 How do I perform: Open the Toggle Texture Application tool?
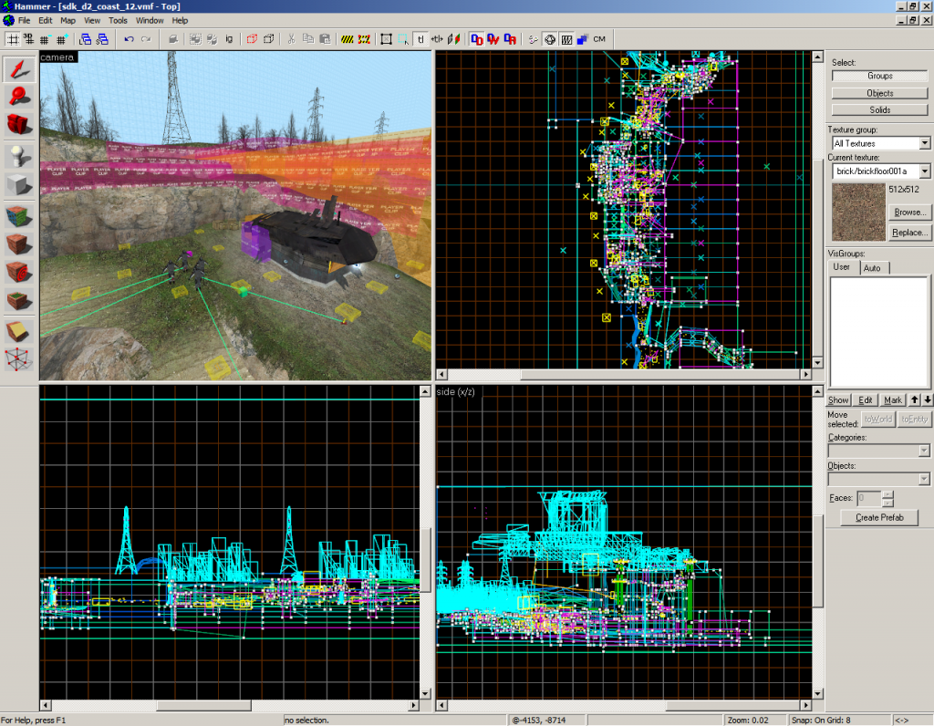pyautogui.click(x=19, y=217)
